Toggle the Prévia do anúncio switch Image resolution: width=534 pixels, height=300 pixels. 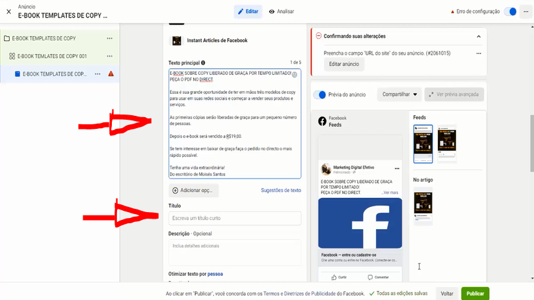point(320,95)
